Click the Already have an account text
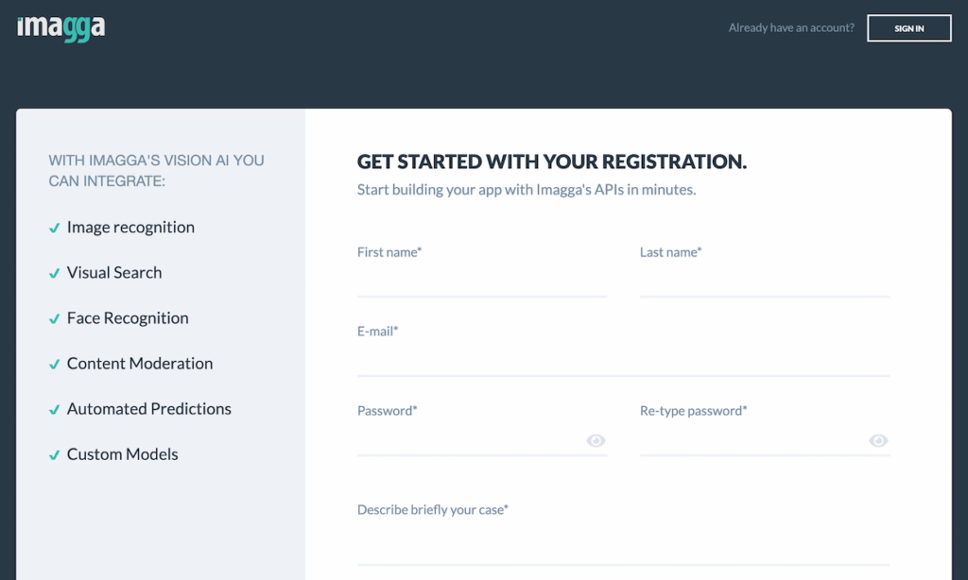 tap(790, 27)
